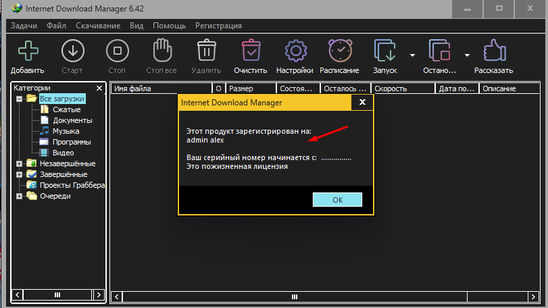Open the Расписание scheduler clock icon
548x308 pixels.
click(x=340, y=51)
